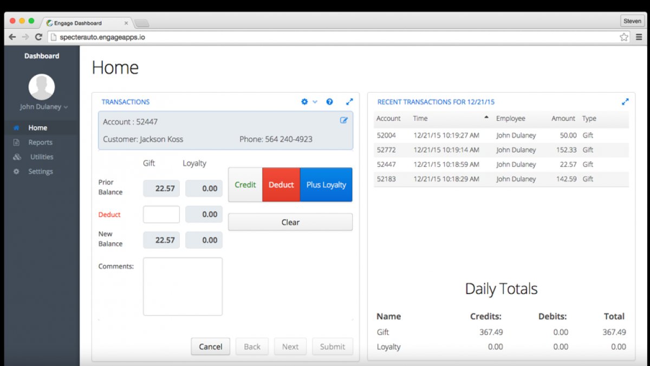
Task: Click the Cancel button
Action: coord(211,347)
